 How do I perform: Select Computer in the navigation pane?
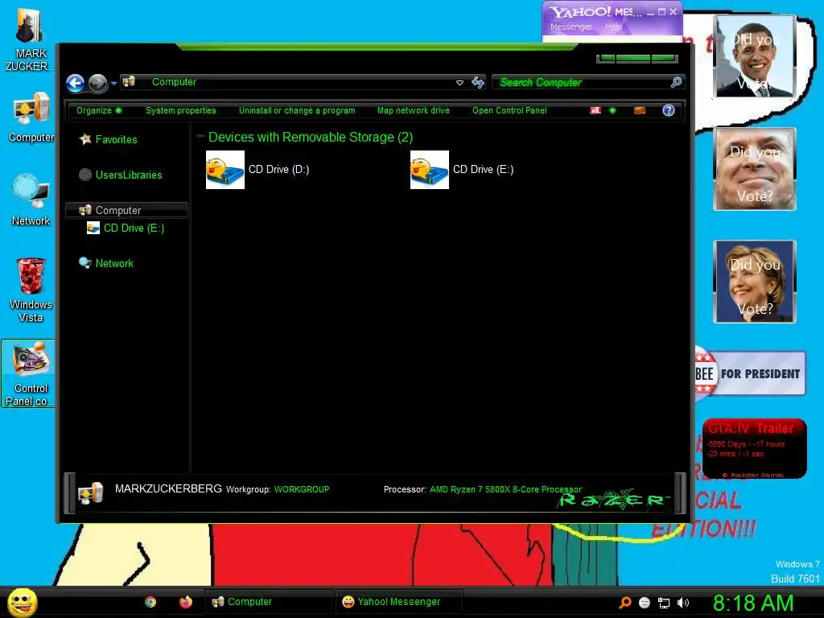click(x=126, y=210)
